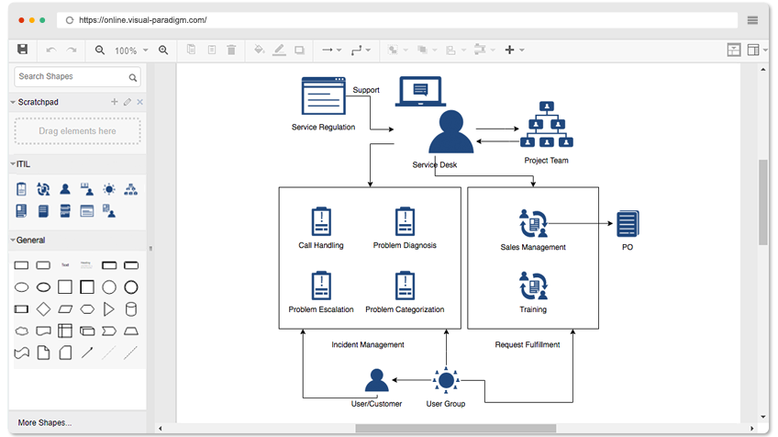
Task: Toggle the shadow icon in toolbar
Action: [x=300, y=50]
